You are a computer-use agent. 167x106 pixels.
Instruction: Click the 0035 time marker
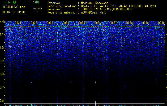[x=82, y=23]
